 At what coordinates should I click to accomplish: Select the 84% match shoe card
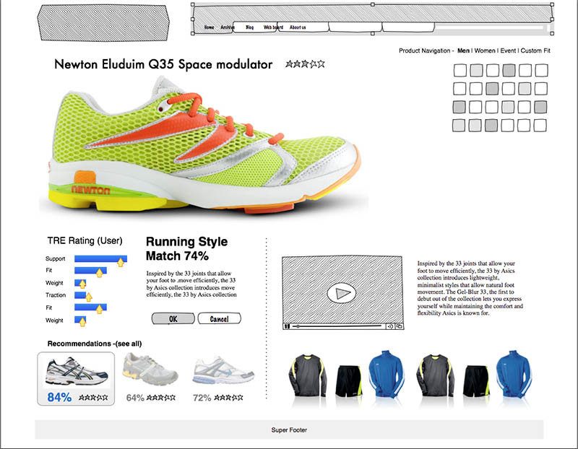pyautogui.click(x=76, y=379)
